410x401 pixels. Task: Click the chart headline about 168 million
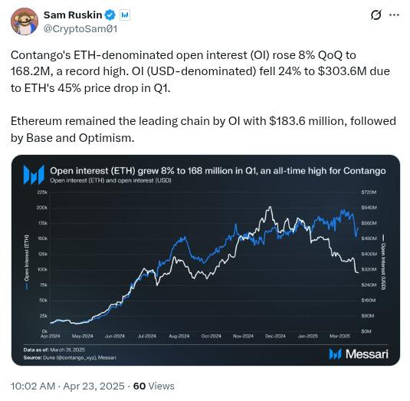click(218, 171)
